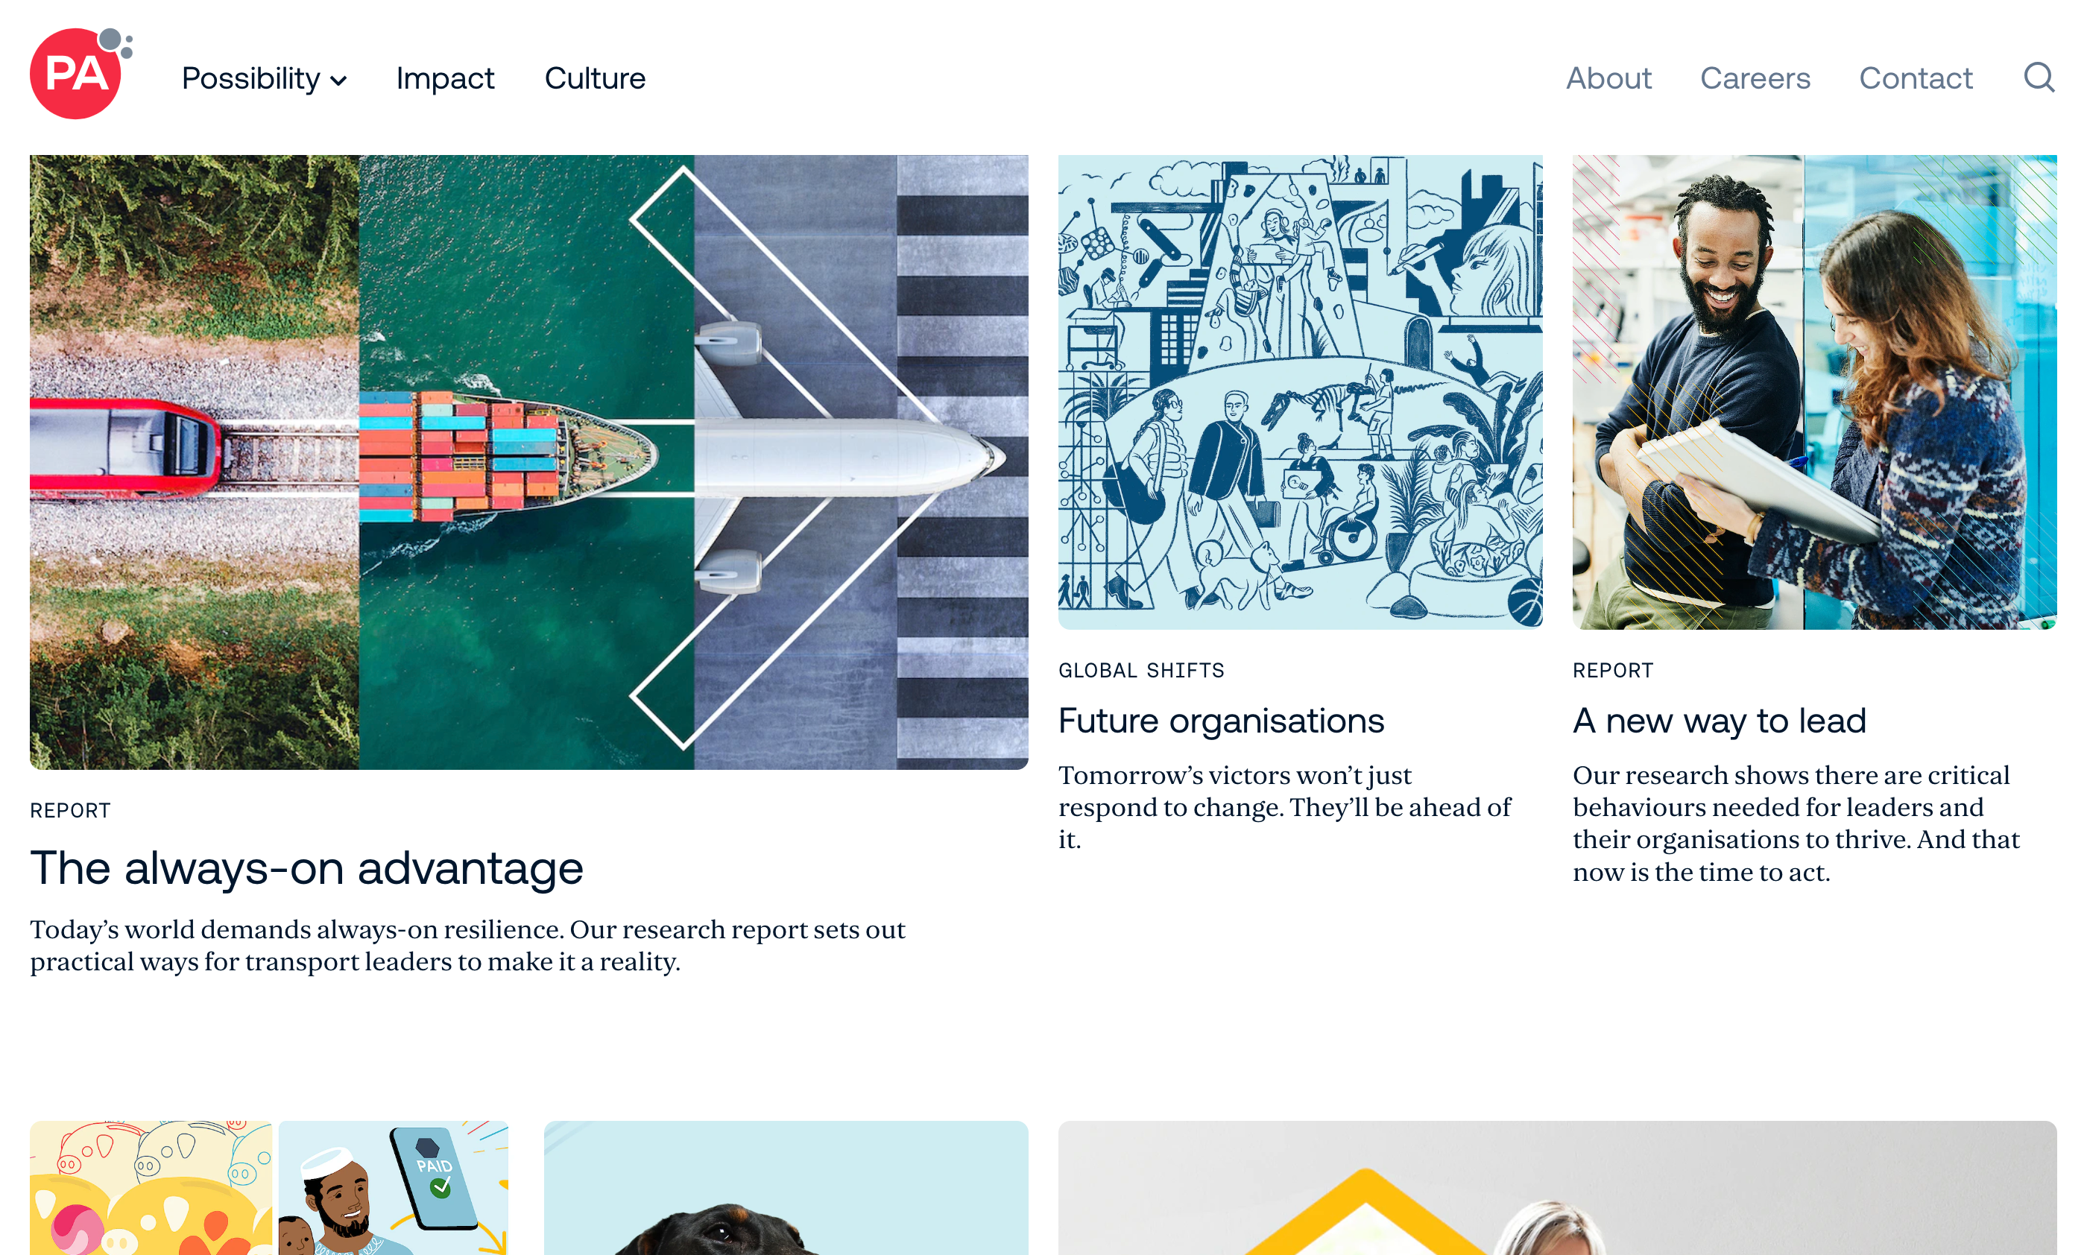Open the photo of two colleagues smiling
The width and height of the screenshot is (2087, 1255).
(1814, 391)
